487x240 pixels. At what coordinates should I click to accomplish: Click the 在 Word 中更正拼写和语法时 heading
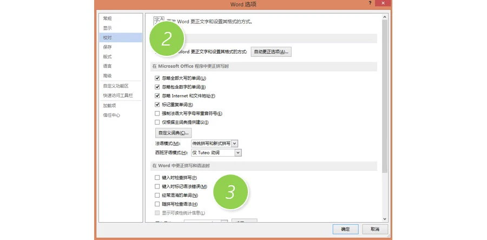(x=181, y=166)
